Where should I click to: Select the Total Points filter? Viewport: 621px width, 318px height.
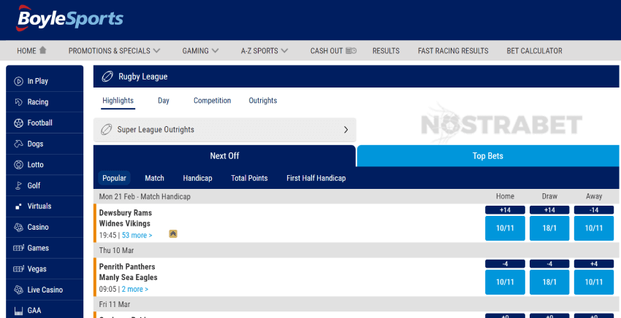[x=250, y=178]
